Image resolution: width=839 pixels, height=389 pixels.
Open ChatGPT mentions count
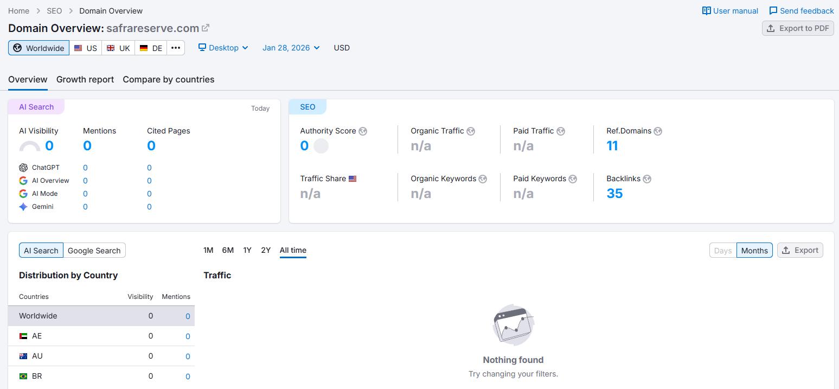(x=85, y=168)
